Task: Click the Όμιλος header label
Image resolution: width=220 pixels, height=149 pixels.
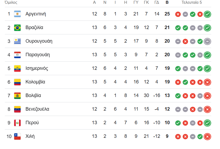Action: [x=11, y=2]
